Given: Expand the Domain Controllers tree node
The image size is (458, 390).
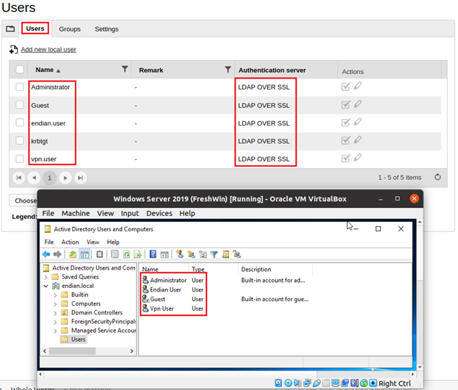Looking at the screenshot, I should (x=55, y=313).
